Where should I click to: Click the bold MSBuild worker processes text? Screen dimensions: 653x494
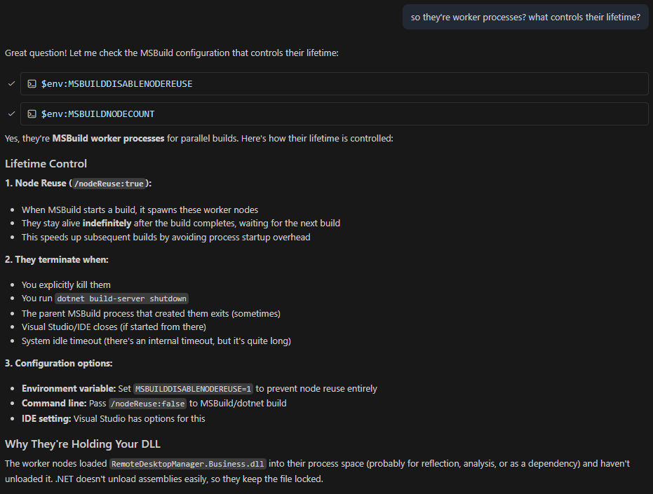(x=108, y=139)
